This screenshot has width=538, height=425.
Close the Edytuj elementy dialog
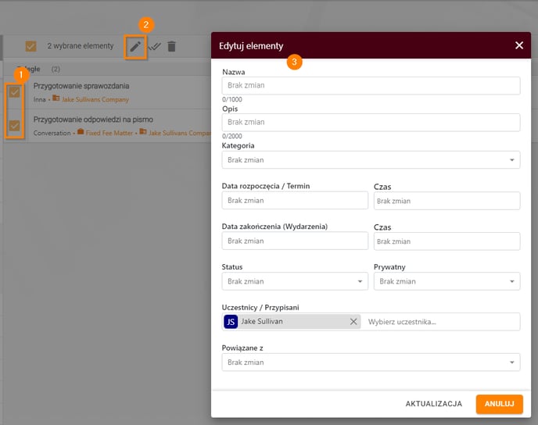click(x=518, y=45)
